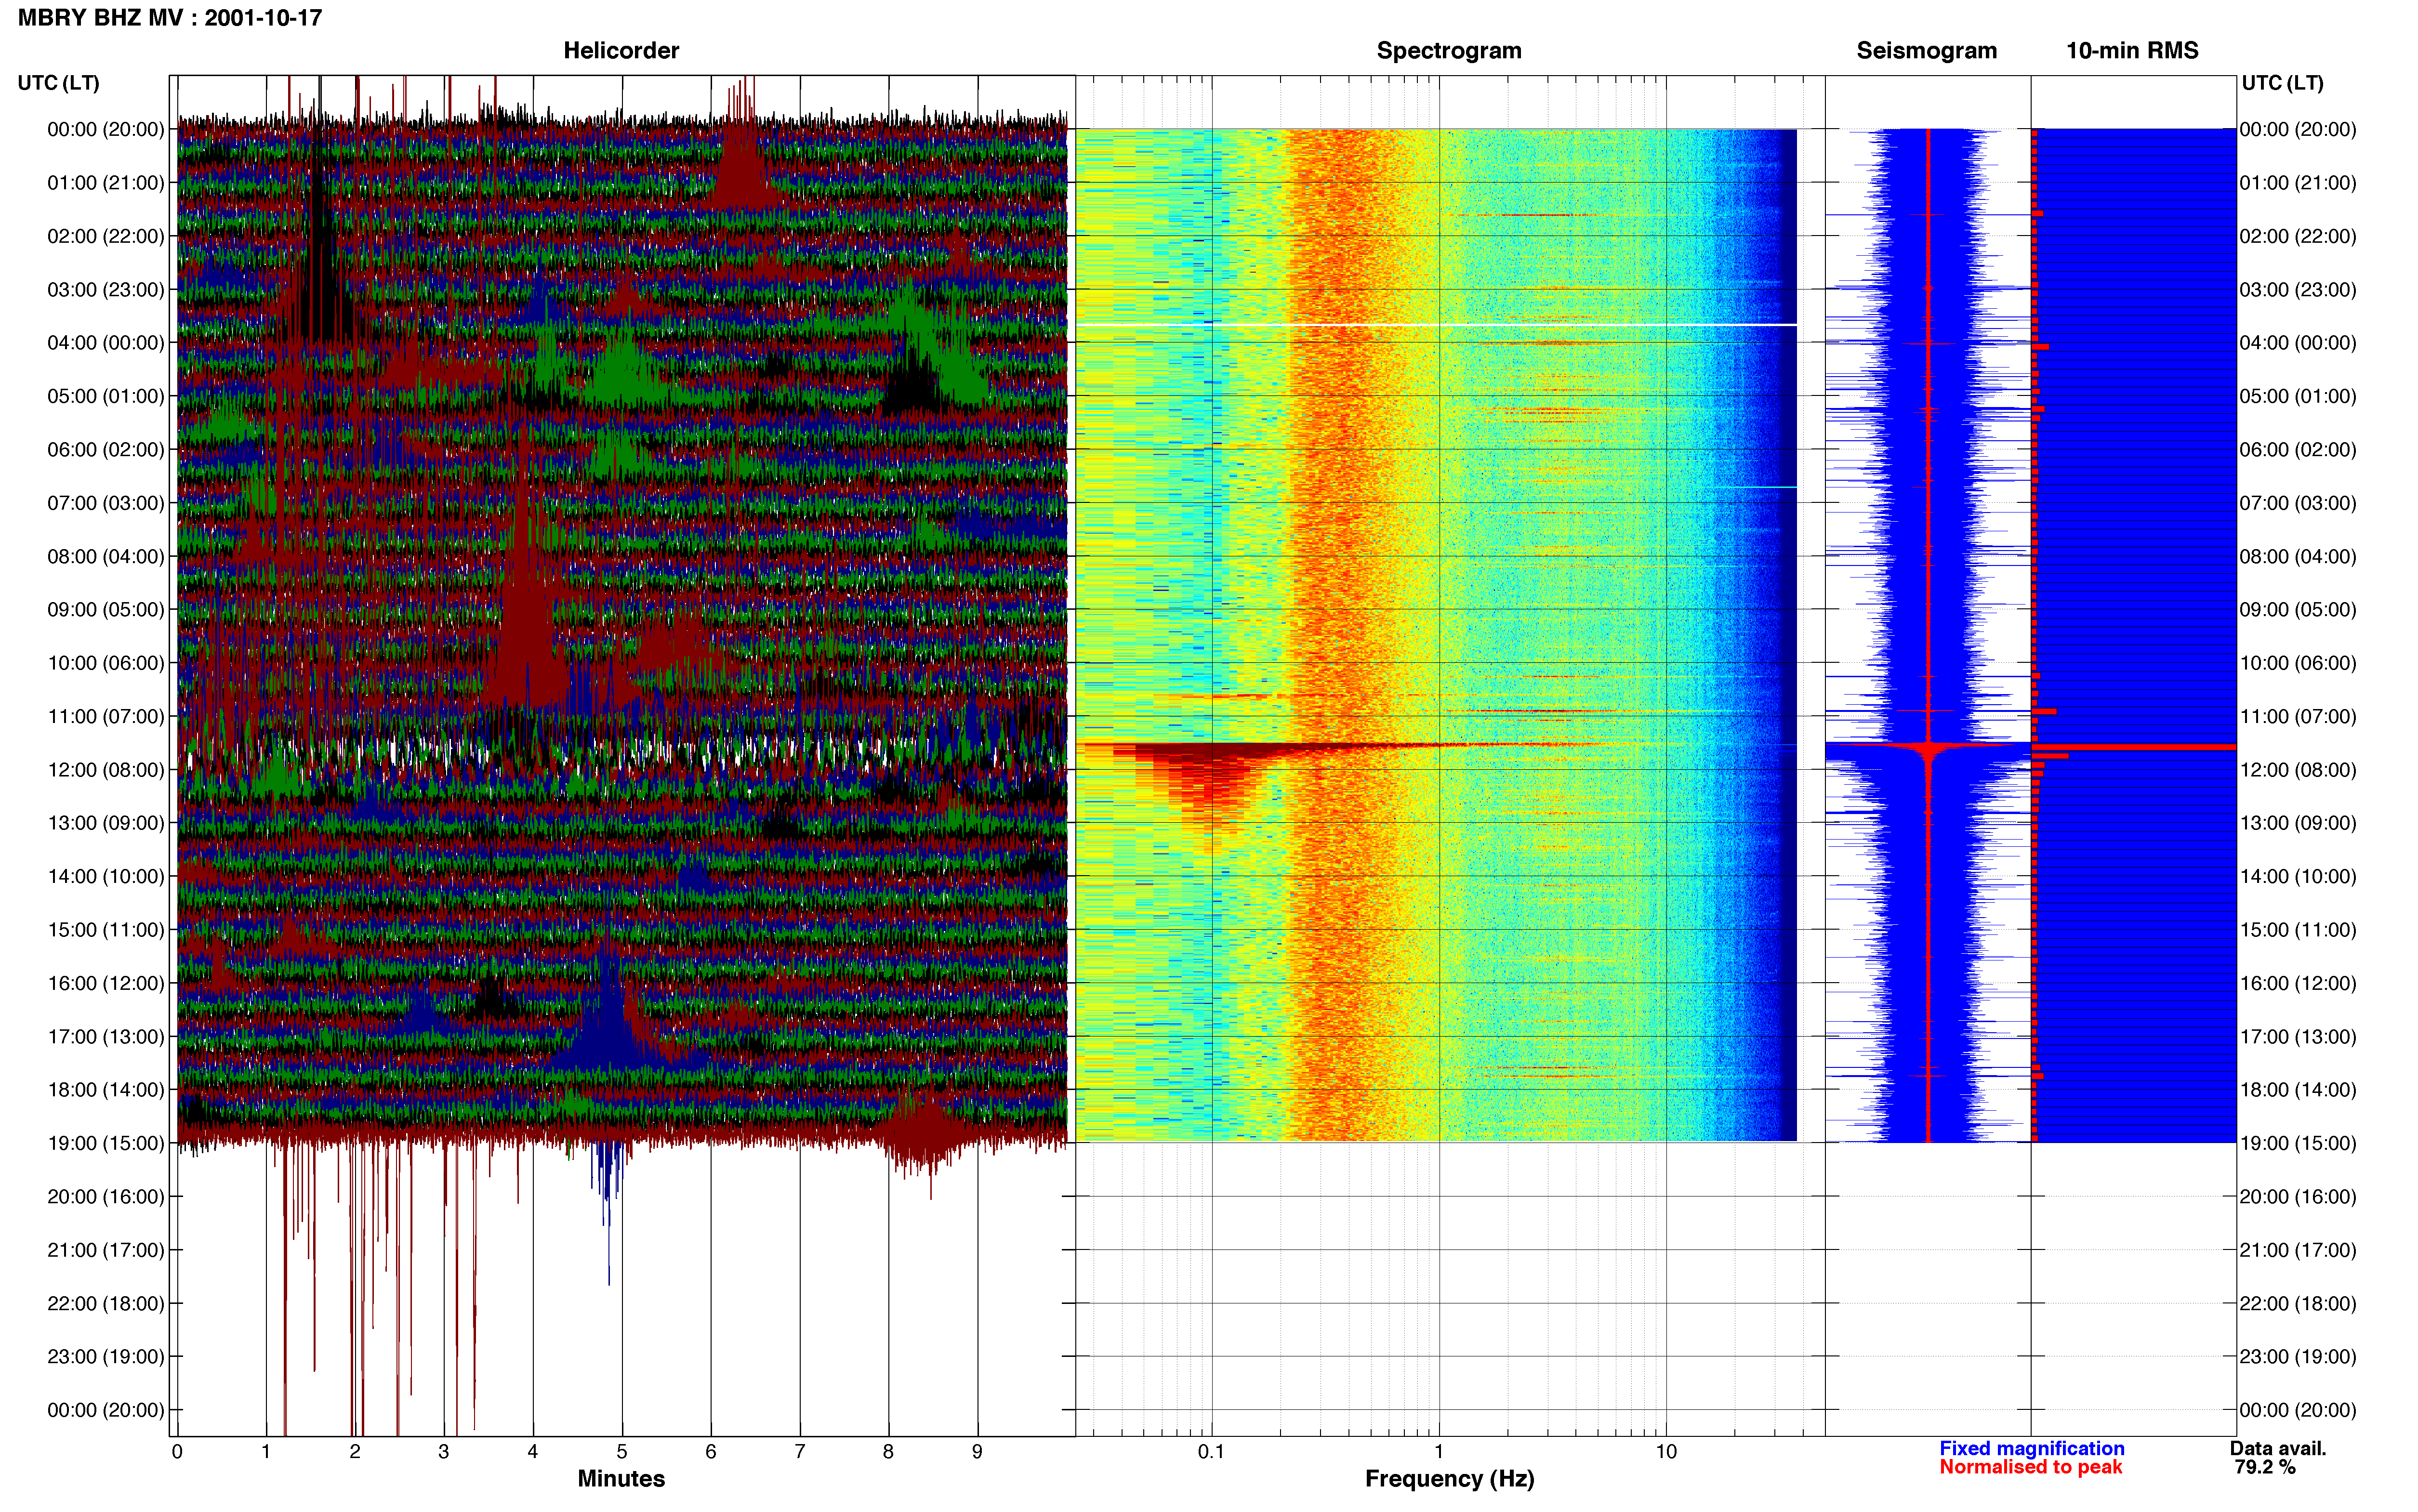Click the 79.2 % data availability value
The height and width of the screenshot is (1512, 2418).
[x=2265, y=1467]
